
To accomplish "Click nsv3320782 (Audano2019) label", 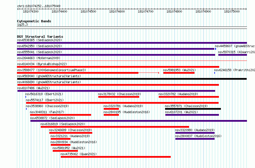I will point(178,94).
